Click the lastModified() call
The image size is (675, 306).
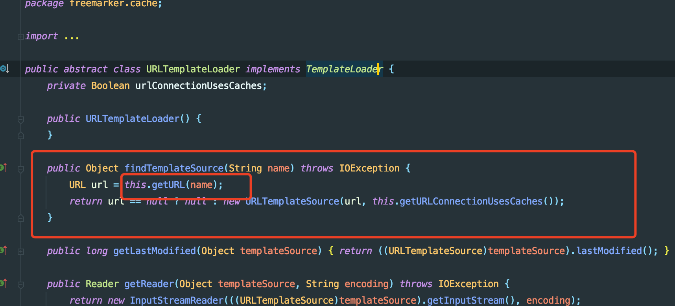point(615,251)
